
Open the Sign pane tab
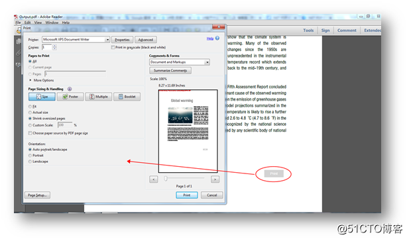[x=325, y=30]
